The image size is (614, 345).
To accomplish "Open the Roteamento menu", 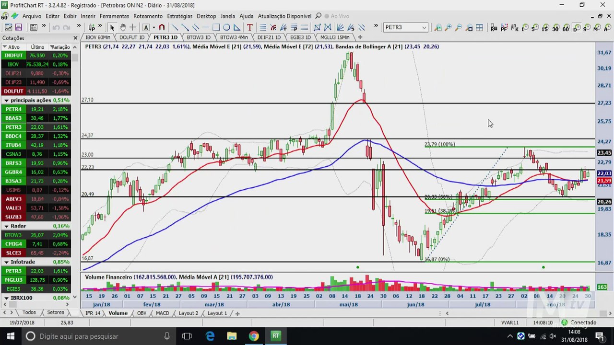I will [x=148, y=16].
